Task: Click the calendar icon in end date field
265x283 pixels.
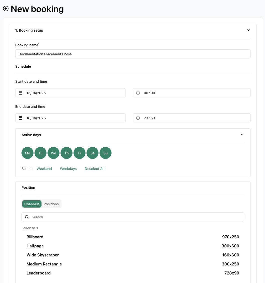Action: (21, 118)
